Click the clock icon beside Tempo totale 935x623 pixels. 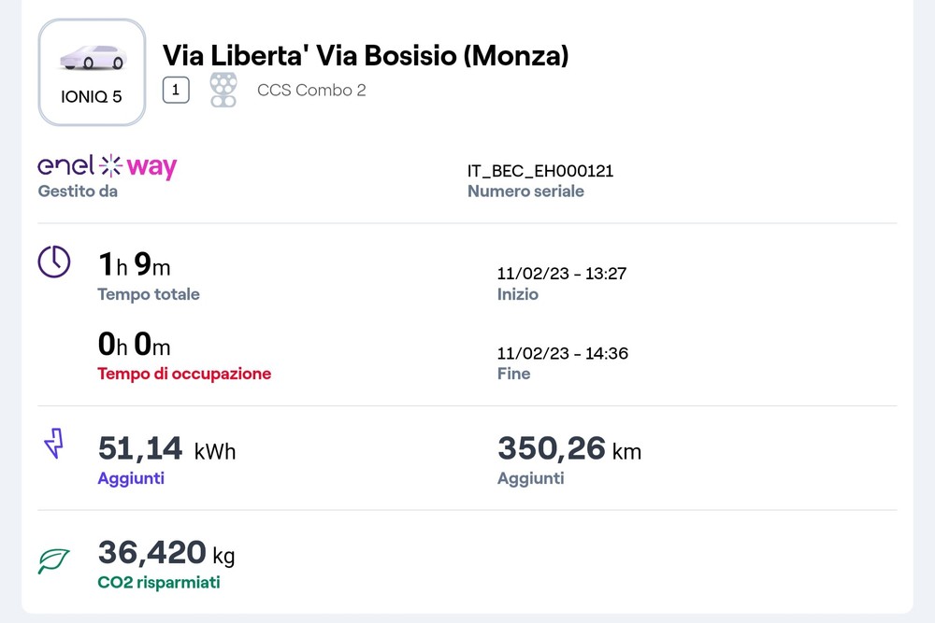54,262
